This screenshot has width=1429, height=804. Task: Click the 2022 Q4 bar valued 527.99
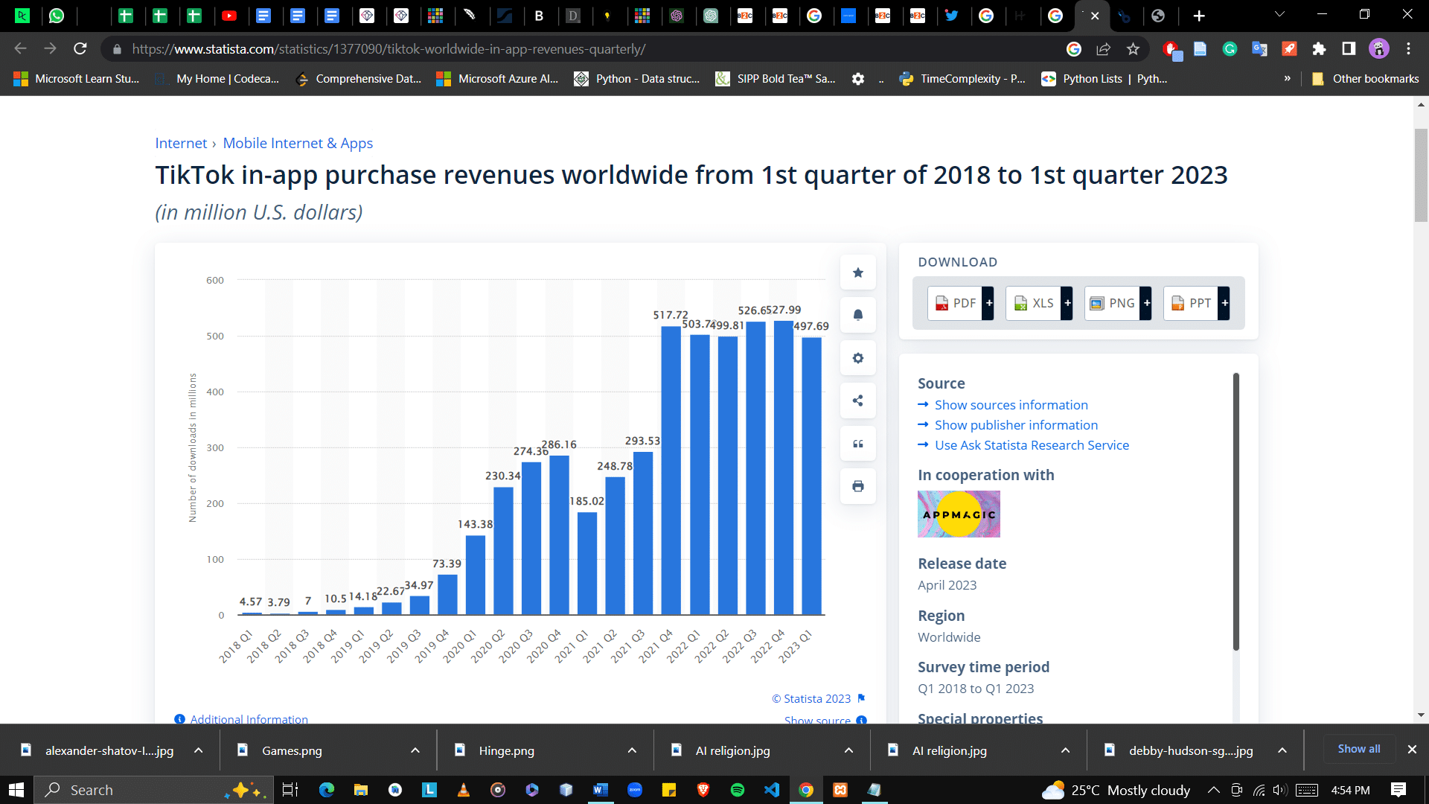coord(783,468)
